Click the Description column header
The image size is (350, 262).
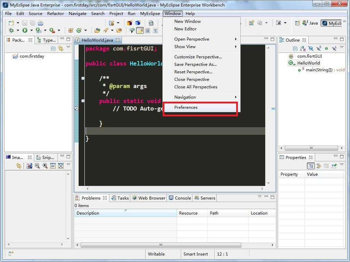pyautogui.click(x=125, y=213)
